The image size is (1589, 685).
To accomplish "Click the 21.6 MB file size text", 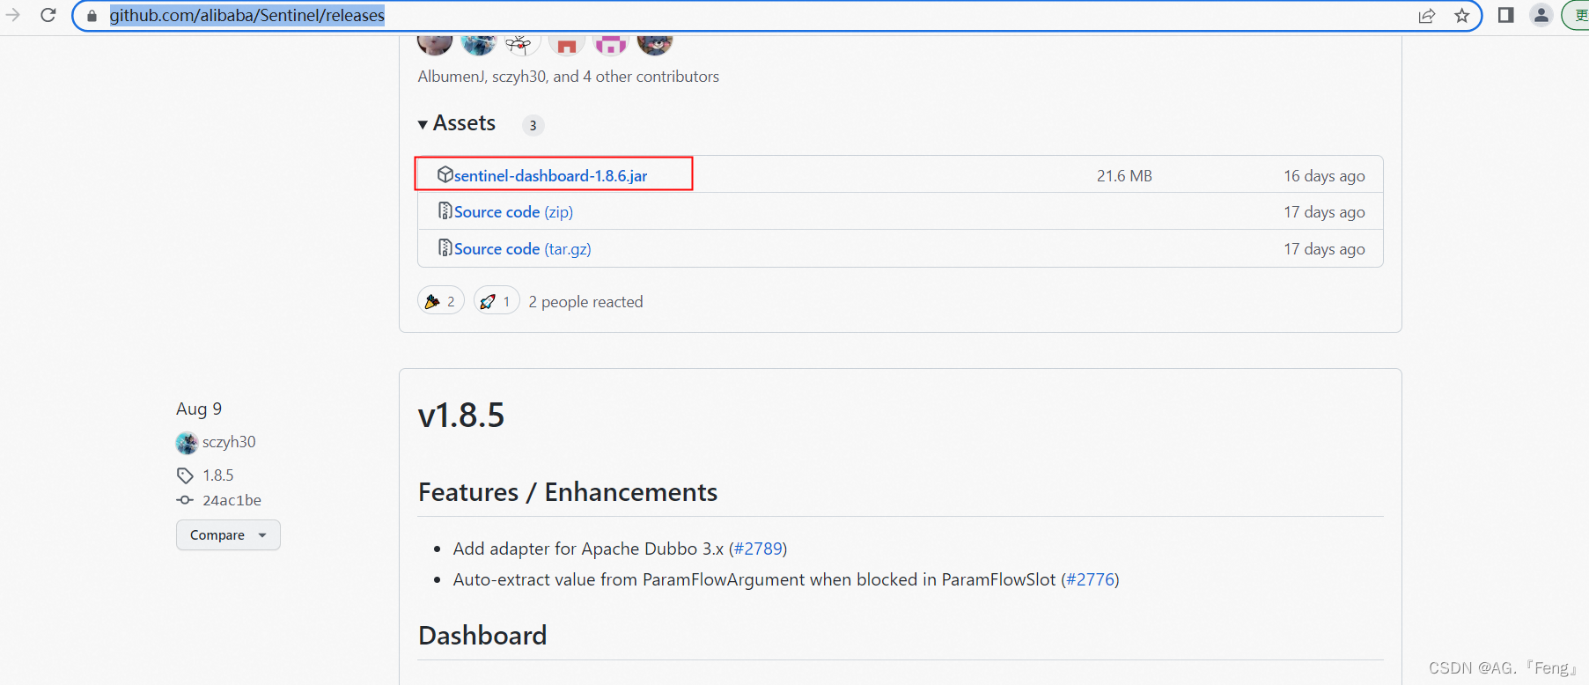I will click(1124, 176).
